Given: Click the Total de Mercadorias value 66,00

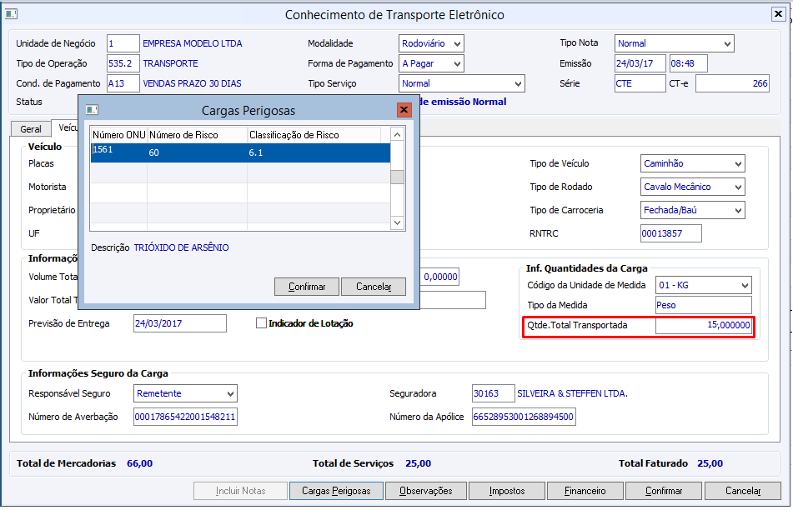Looking at the screenshot, I should 139,463.
